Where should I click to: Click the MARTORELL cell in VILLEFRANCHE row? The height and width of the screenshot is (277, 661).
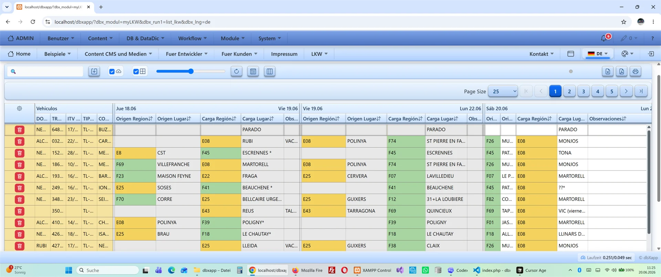click(262, 164)
